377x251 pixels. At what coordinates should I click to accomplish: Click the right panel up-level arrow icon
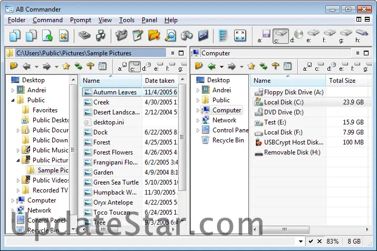pyautogui.click(x=276, y=66)
